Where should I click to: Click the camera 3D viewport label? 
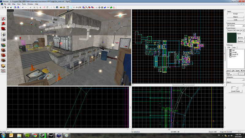coord(10,10)
